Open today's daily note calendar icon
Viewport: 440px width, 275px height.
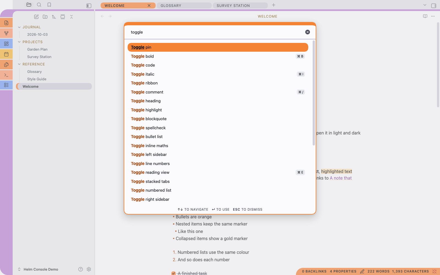pyautogui.click(x=6, y=54)
